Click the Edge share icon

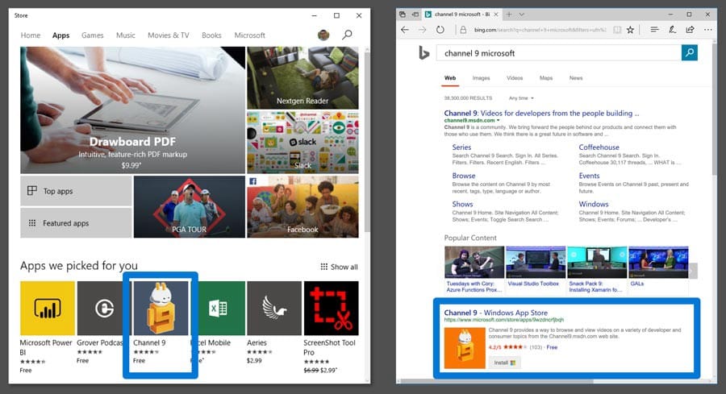pyautogui.click(x=690, y=30)
